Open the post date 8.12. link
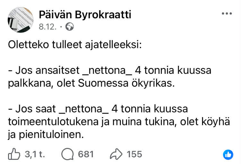Viewport: 241px width, 164px height. click(48, 27)
